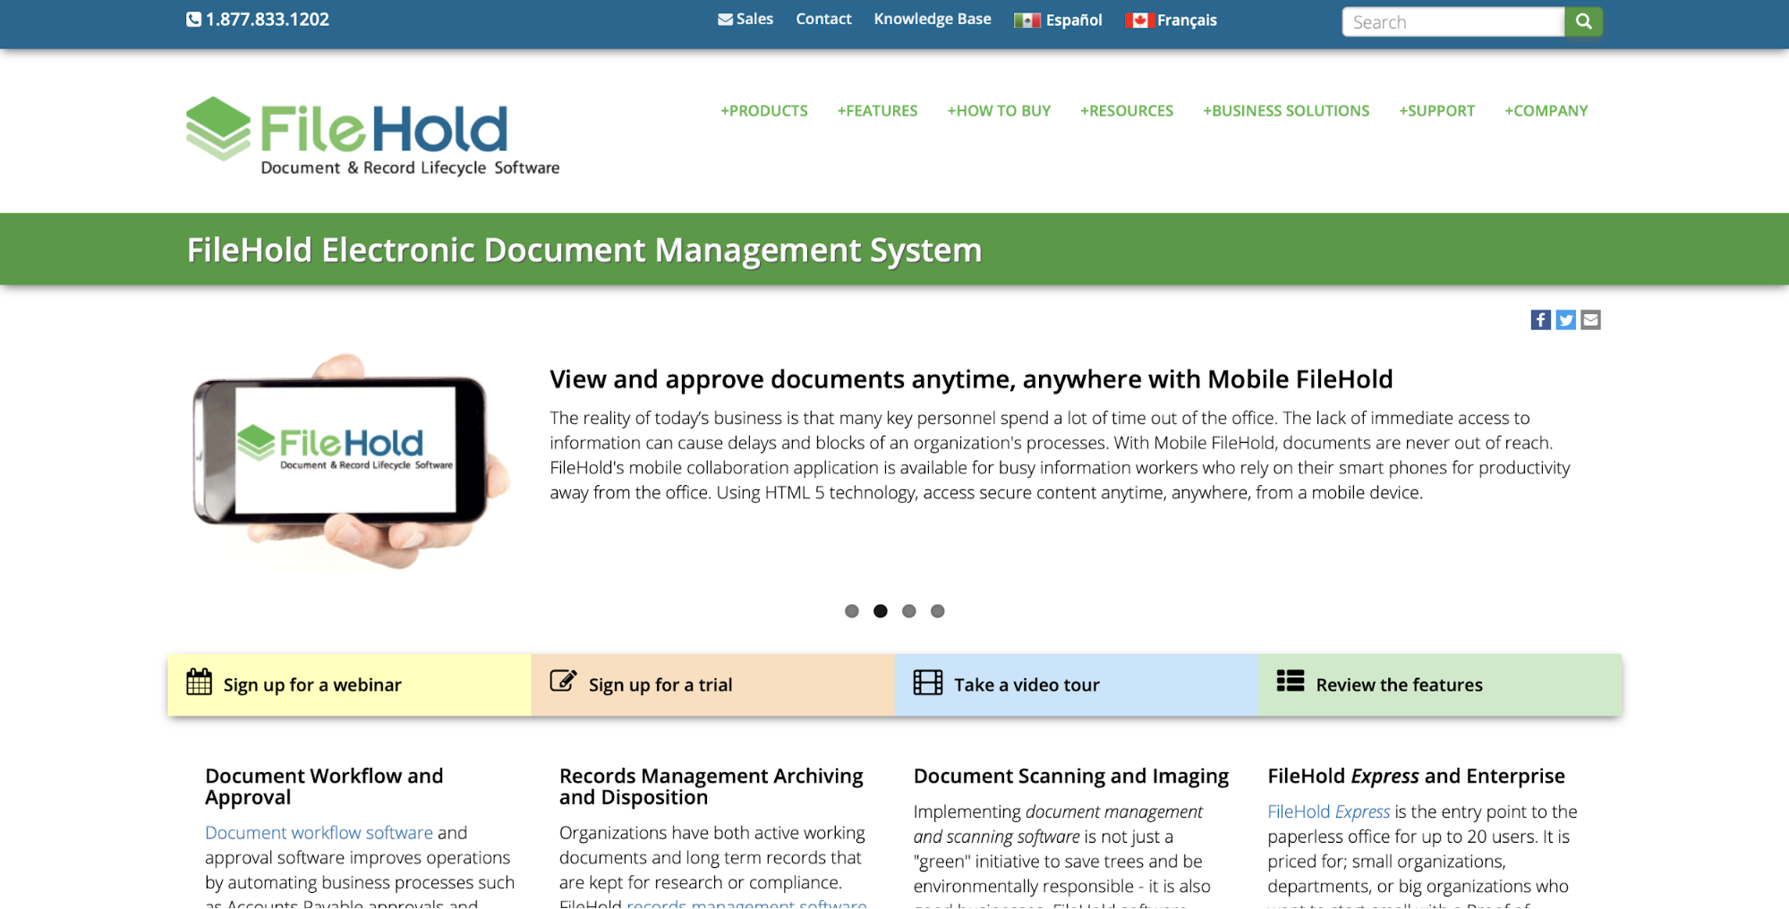Viewport: 1789px width, 909px height.
Task: Click the pencil-edit icon on trial banner
Action: point(563,681)
